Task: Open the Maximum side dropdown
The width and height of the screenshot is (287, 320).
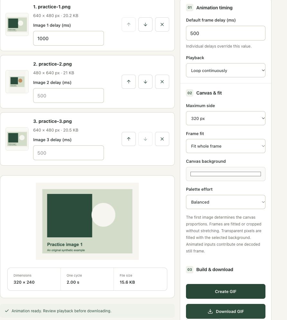Action: tap(226, 118)
